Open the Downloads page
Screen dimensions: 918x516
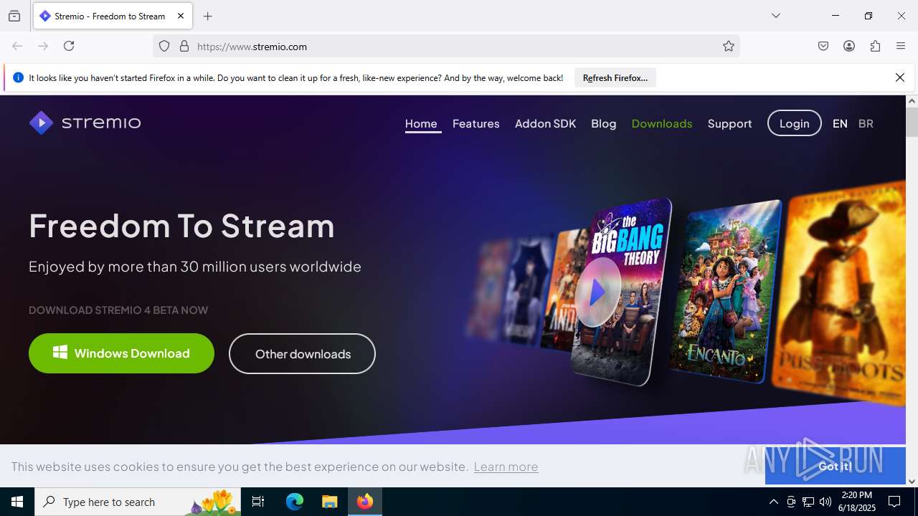click(662, 123)
